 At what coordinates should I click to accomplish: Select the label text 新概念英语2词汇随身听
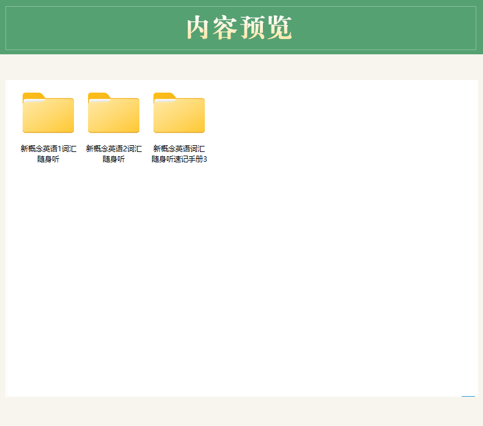pyautogui.click(x=114, y=154)
